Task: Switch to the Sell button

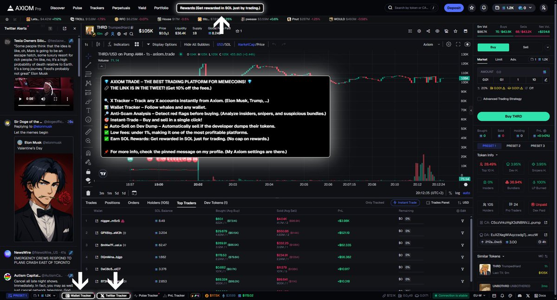Action: [526, 47]
